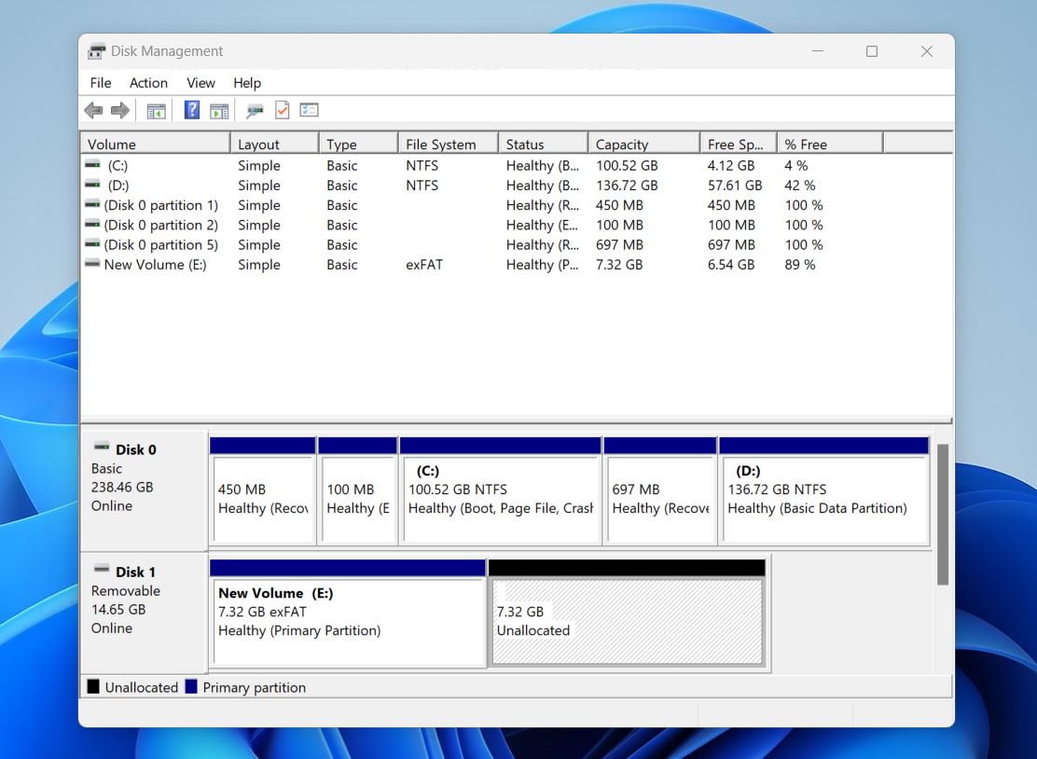1037x759 pixels.
Task: Click the drive icon next to New Volume (E:)
Action: pyautogui.click(x=91, y=264)
